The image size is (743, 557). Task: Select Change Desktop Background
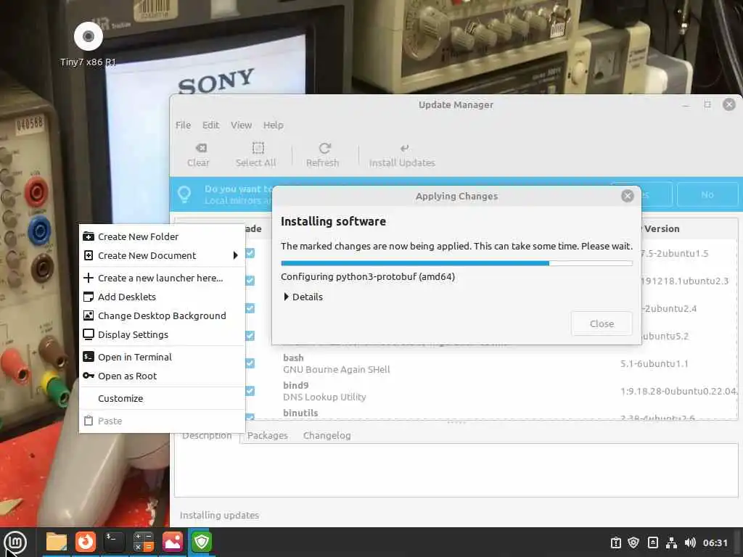pyautogui.click(x=162, y=316)
